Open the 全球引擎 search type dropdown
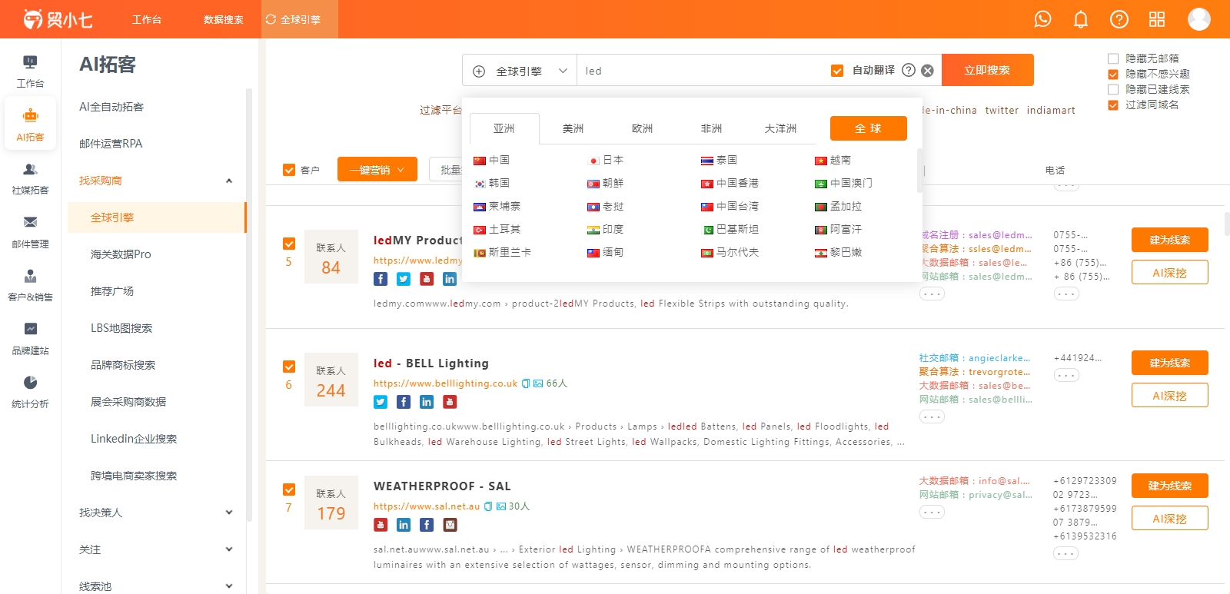The height and width of the screenshot is (594, 1230). coord(520,71)
